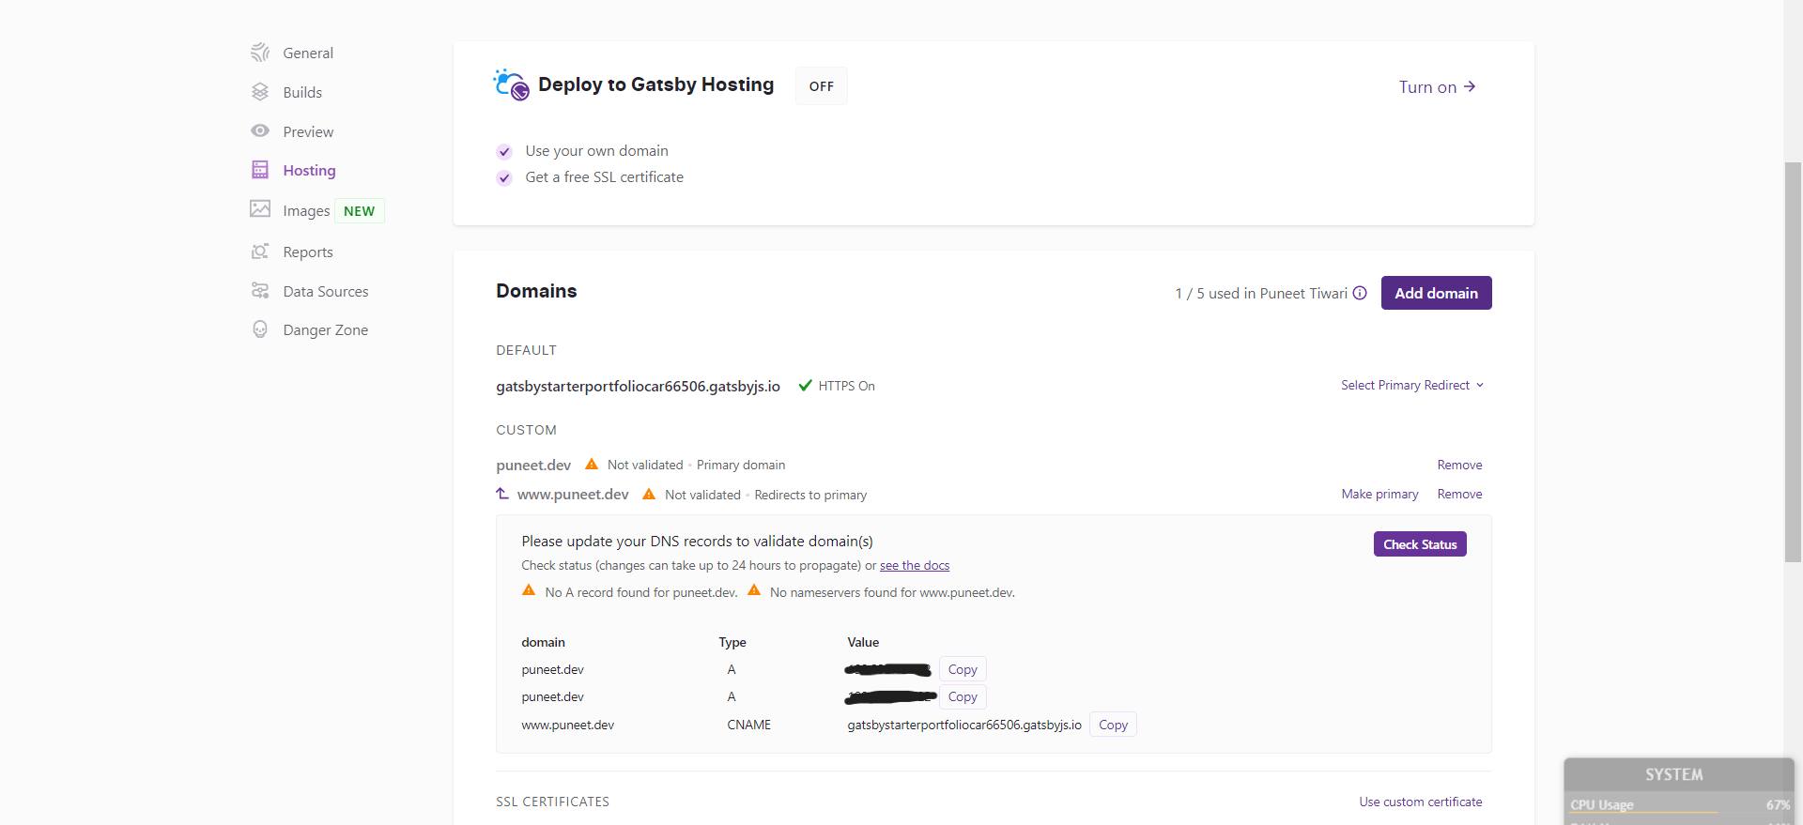Copy the www.puneet.dev CNAME value
The width and height of the screenshot is (1803, 825).
1113,725
